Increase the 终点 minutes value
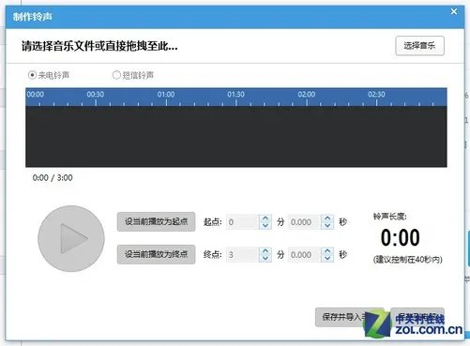The image size is (470, 346). pyautogui.click(x=265, y=251)
